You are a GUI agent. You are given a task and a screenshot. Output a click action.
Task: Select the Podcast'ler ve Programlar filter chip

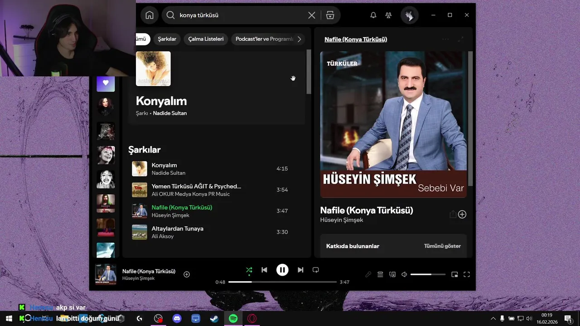(x=265, y=39)
